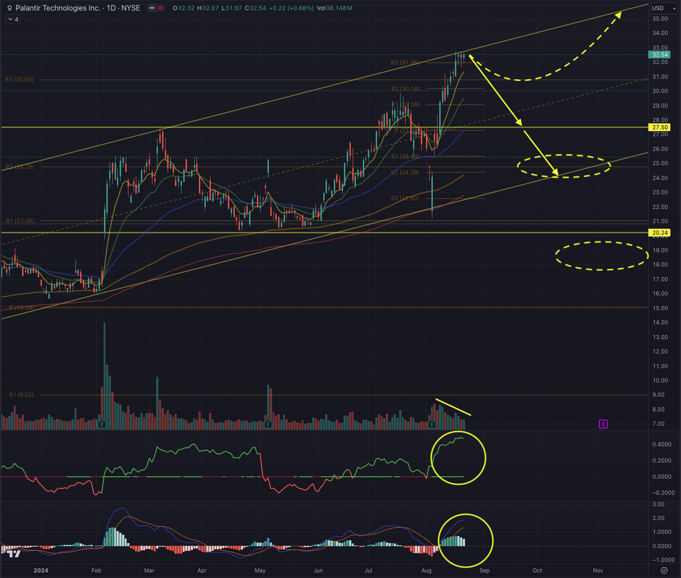Click the −1.0000 indicator axis label
The image size is (681, 578).
tap(664, 560)
